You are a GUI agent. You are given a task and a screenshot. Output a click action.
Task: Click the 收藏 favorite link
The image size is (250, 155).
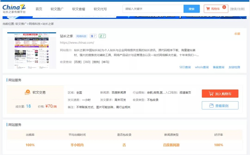coord(237,34)
